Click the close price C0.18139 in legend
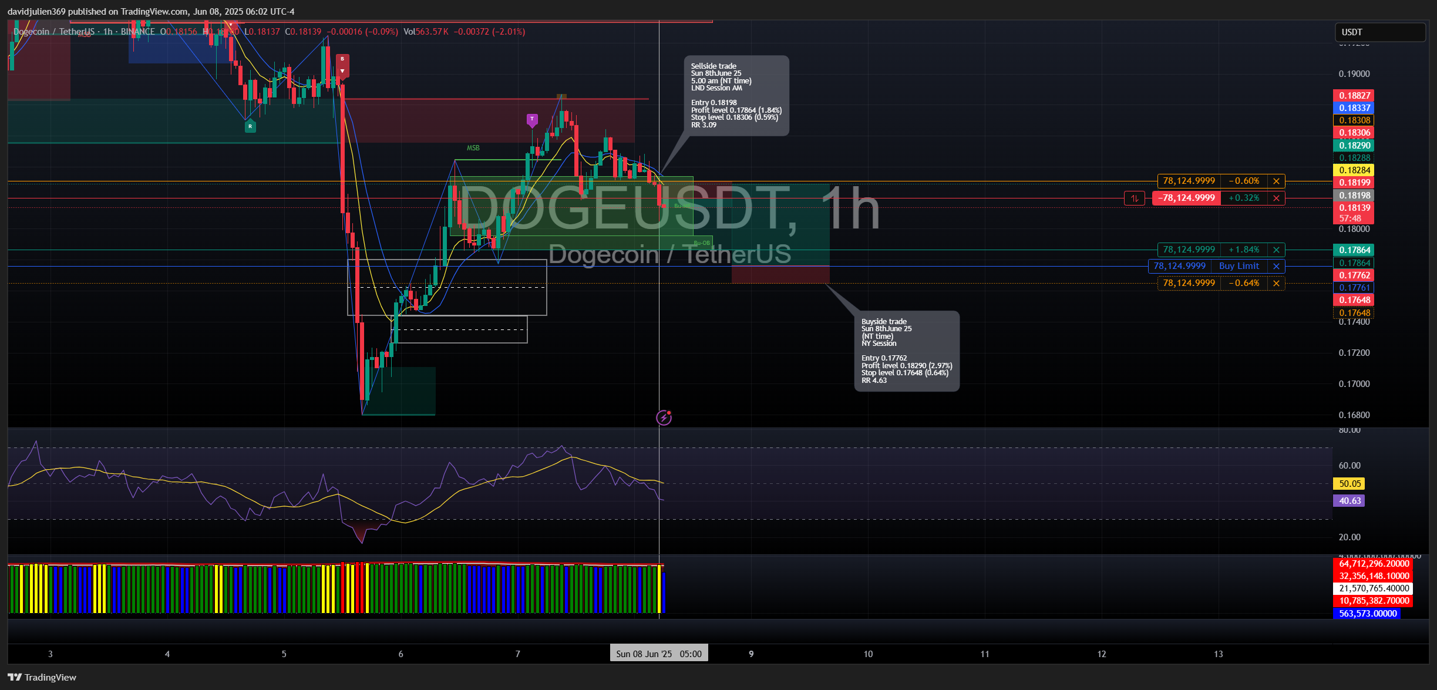 (x=303, y=32)
